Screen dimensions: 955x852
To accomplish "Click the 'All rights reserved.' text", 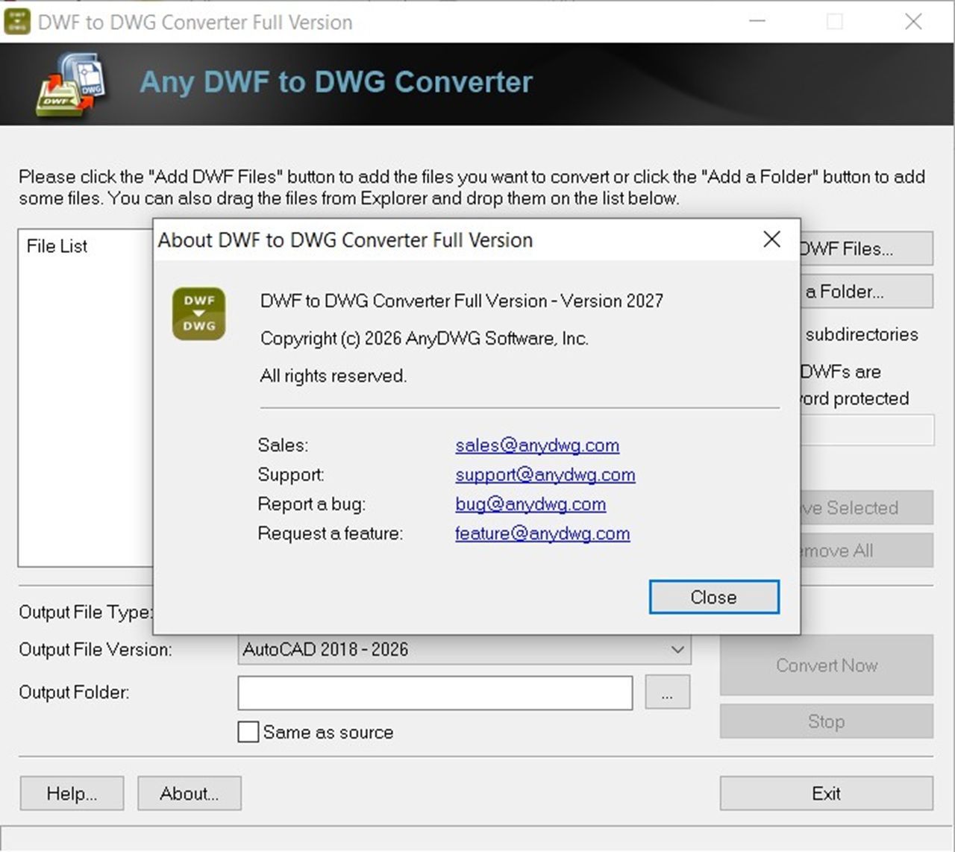I will [334, 376].
